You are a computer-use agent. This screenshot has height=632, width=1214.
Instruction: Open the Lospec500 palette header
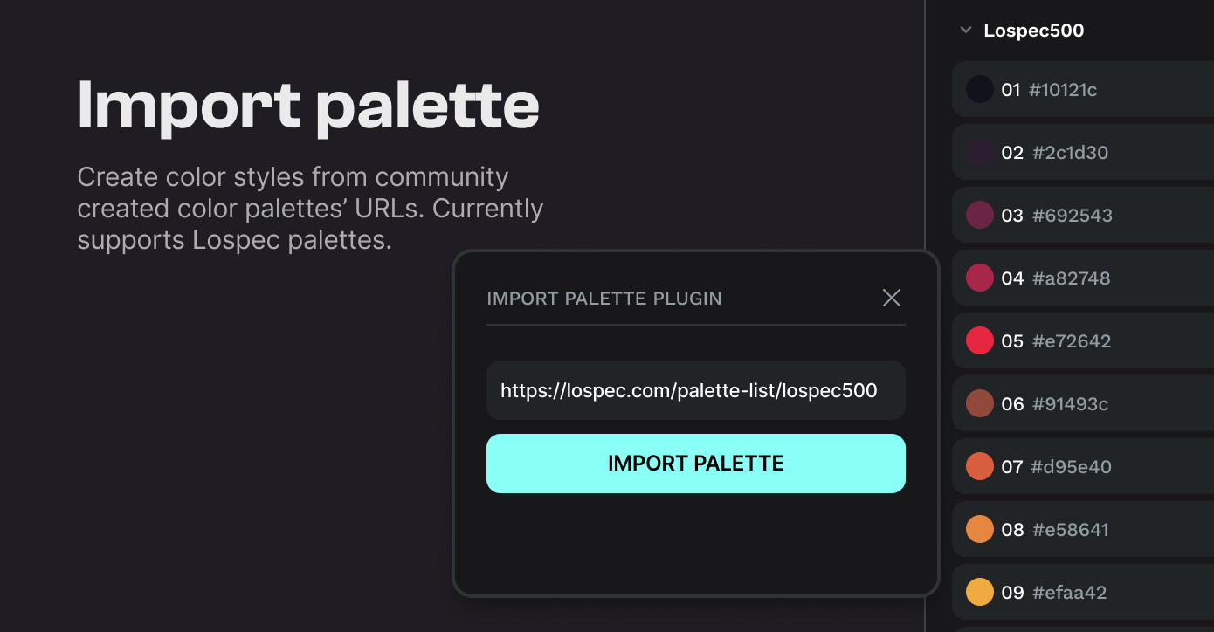(x=1034, y=30)
